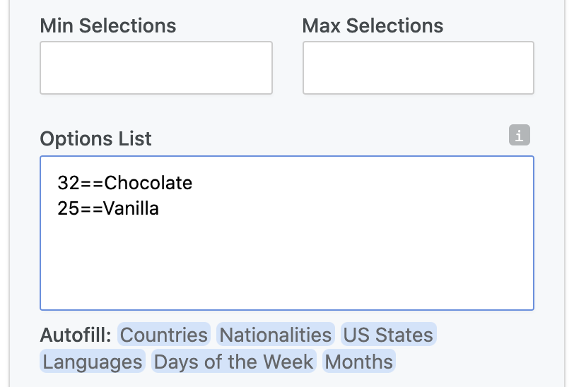Image resolution: width=574 pixels, height=387 pixels.
Task: Click the word Chocolate in options
Action: pyautogui.click(x=148, y=183)
